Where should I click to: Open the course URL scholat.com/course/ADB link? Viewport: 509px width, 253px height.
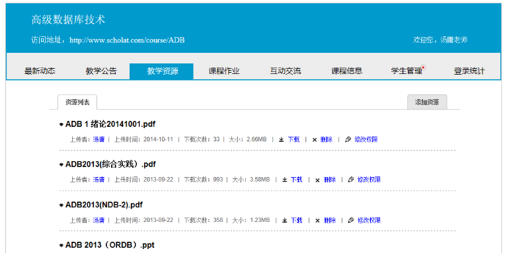click(x=127, y=40)
